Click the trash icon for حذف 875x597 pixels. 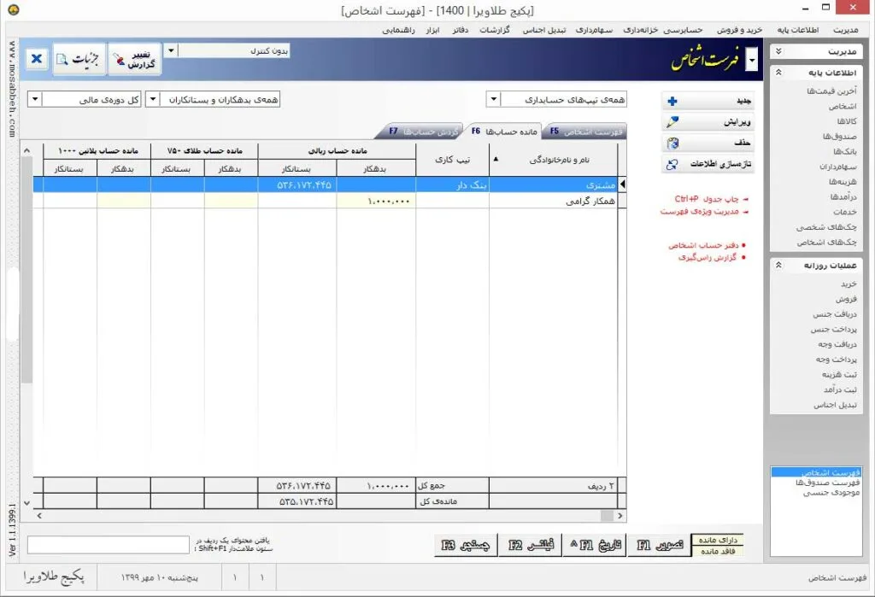[x=672, y=143]
